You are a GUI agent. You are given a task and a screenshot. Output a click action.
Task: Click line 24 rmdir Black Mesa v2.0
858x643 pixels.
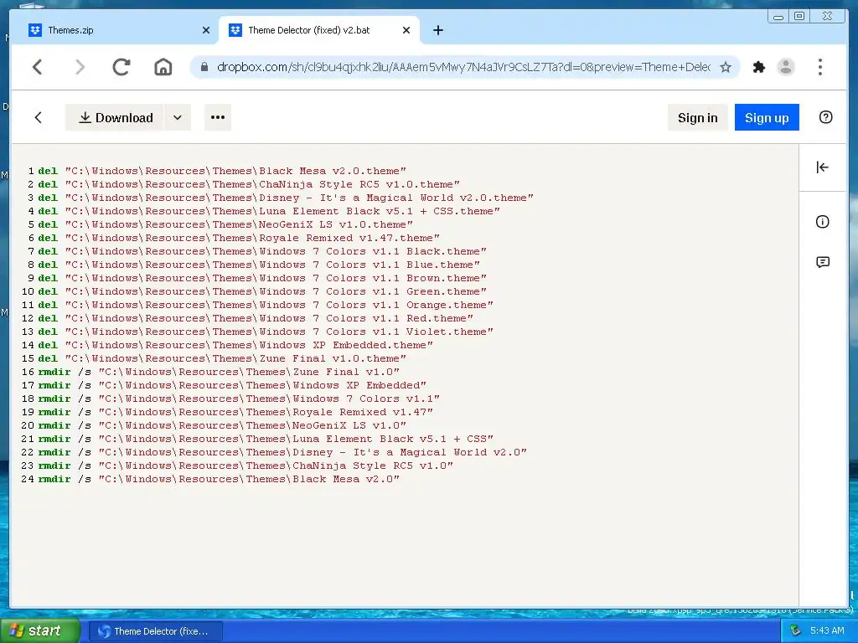(219, 479)
